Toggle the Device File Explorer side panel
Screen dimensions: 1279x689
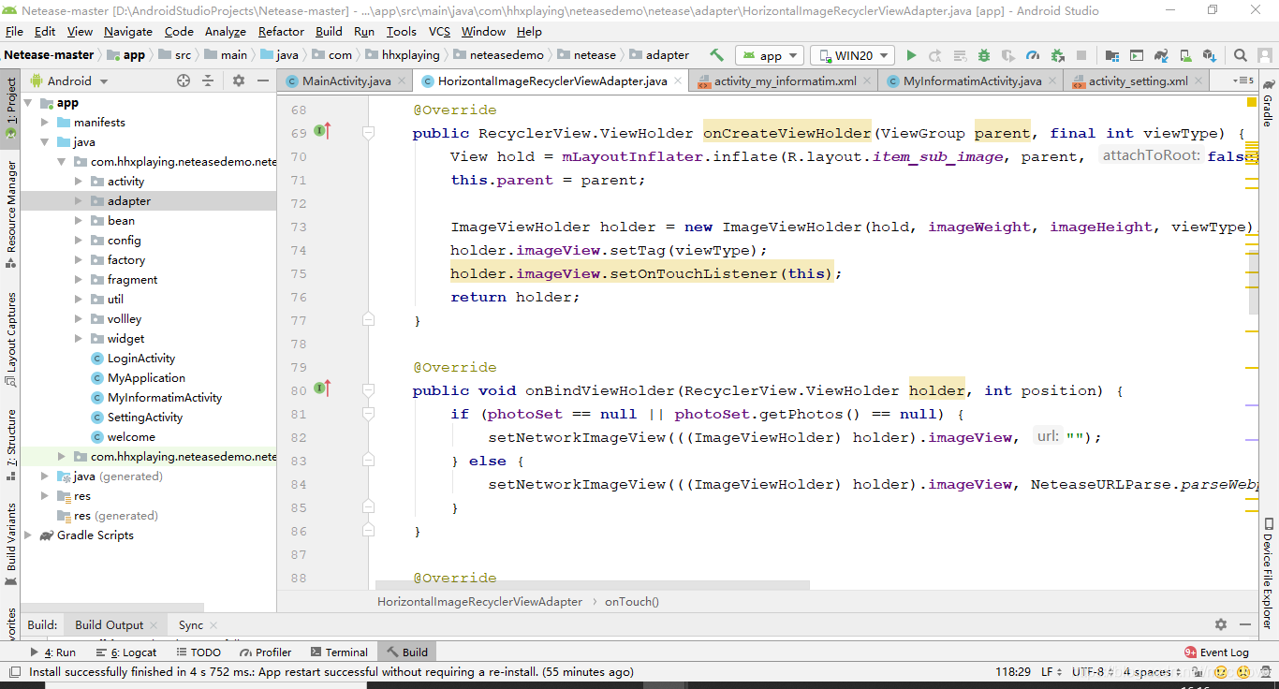tap(1268, 573)
